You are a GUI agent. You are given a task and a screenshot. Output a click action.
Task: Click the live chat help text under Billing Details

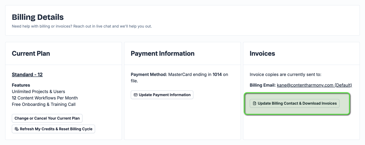pyautogui.click(x=82, y=26)
